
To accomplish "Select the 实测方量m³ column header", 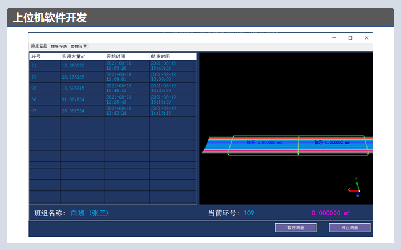I will coord(82,56).
